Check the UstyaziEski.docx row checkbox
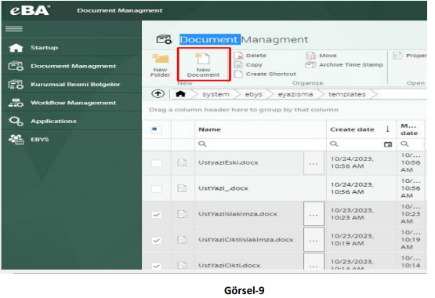This screenshot has height=298, width=435. (157, 163)
